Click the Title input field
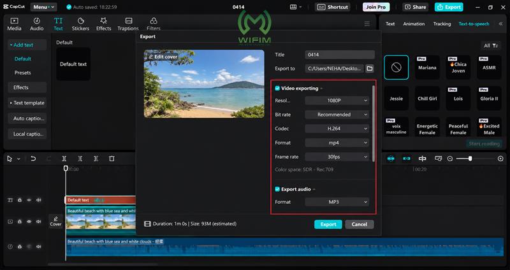This screenshot has height=270, width=510. tap(340, 55)
